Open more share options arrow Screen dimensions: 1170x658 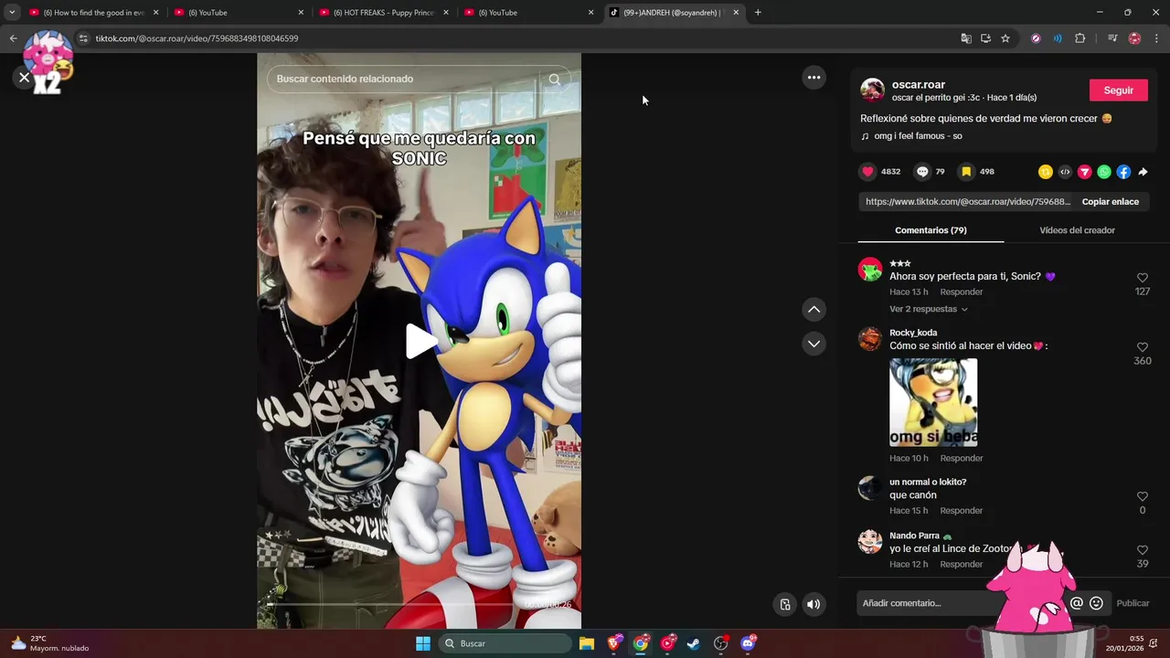(1143, 172)
